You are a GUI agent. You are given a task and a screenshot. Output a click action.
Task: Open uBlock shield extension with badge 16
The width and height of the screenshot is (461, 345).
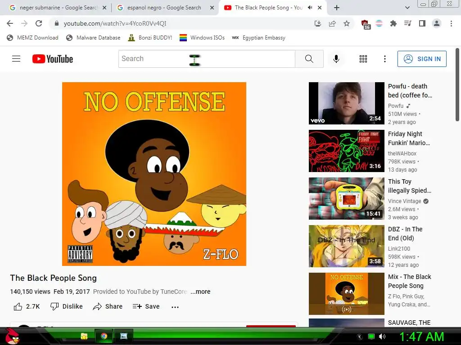coord(366,24)
